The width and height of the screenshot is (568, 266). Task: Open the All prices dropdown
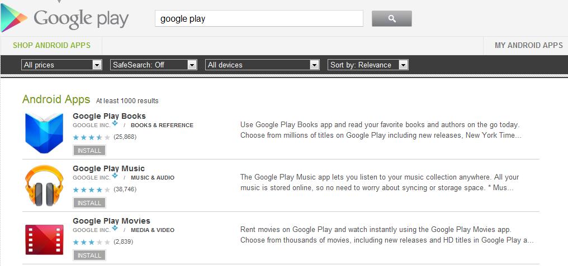(61, 65)
